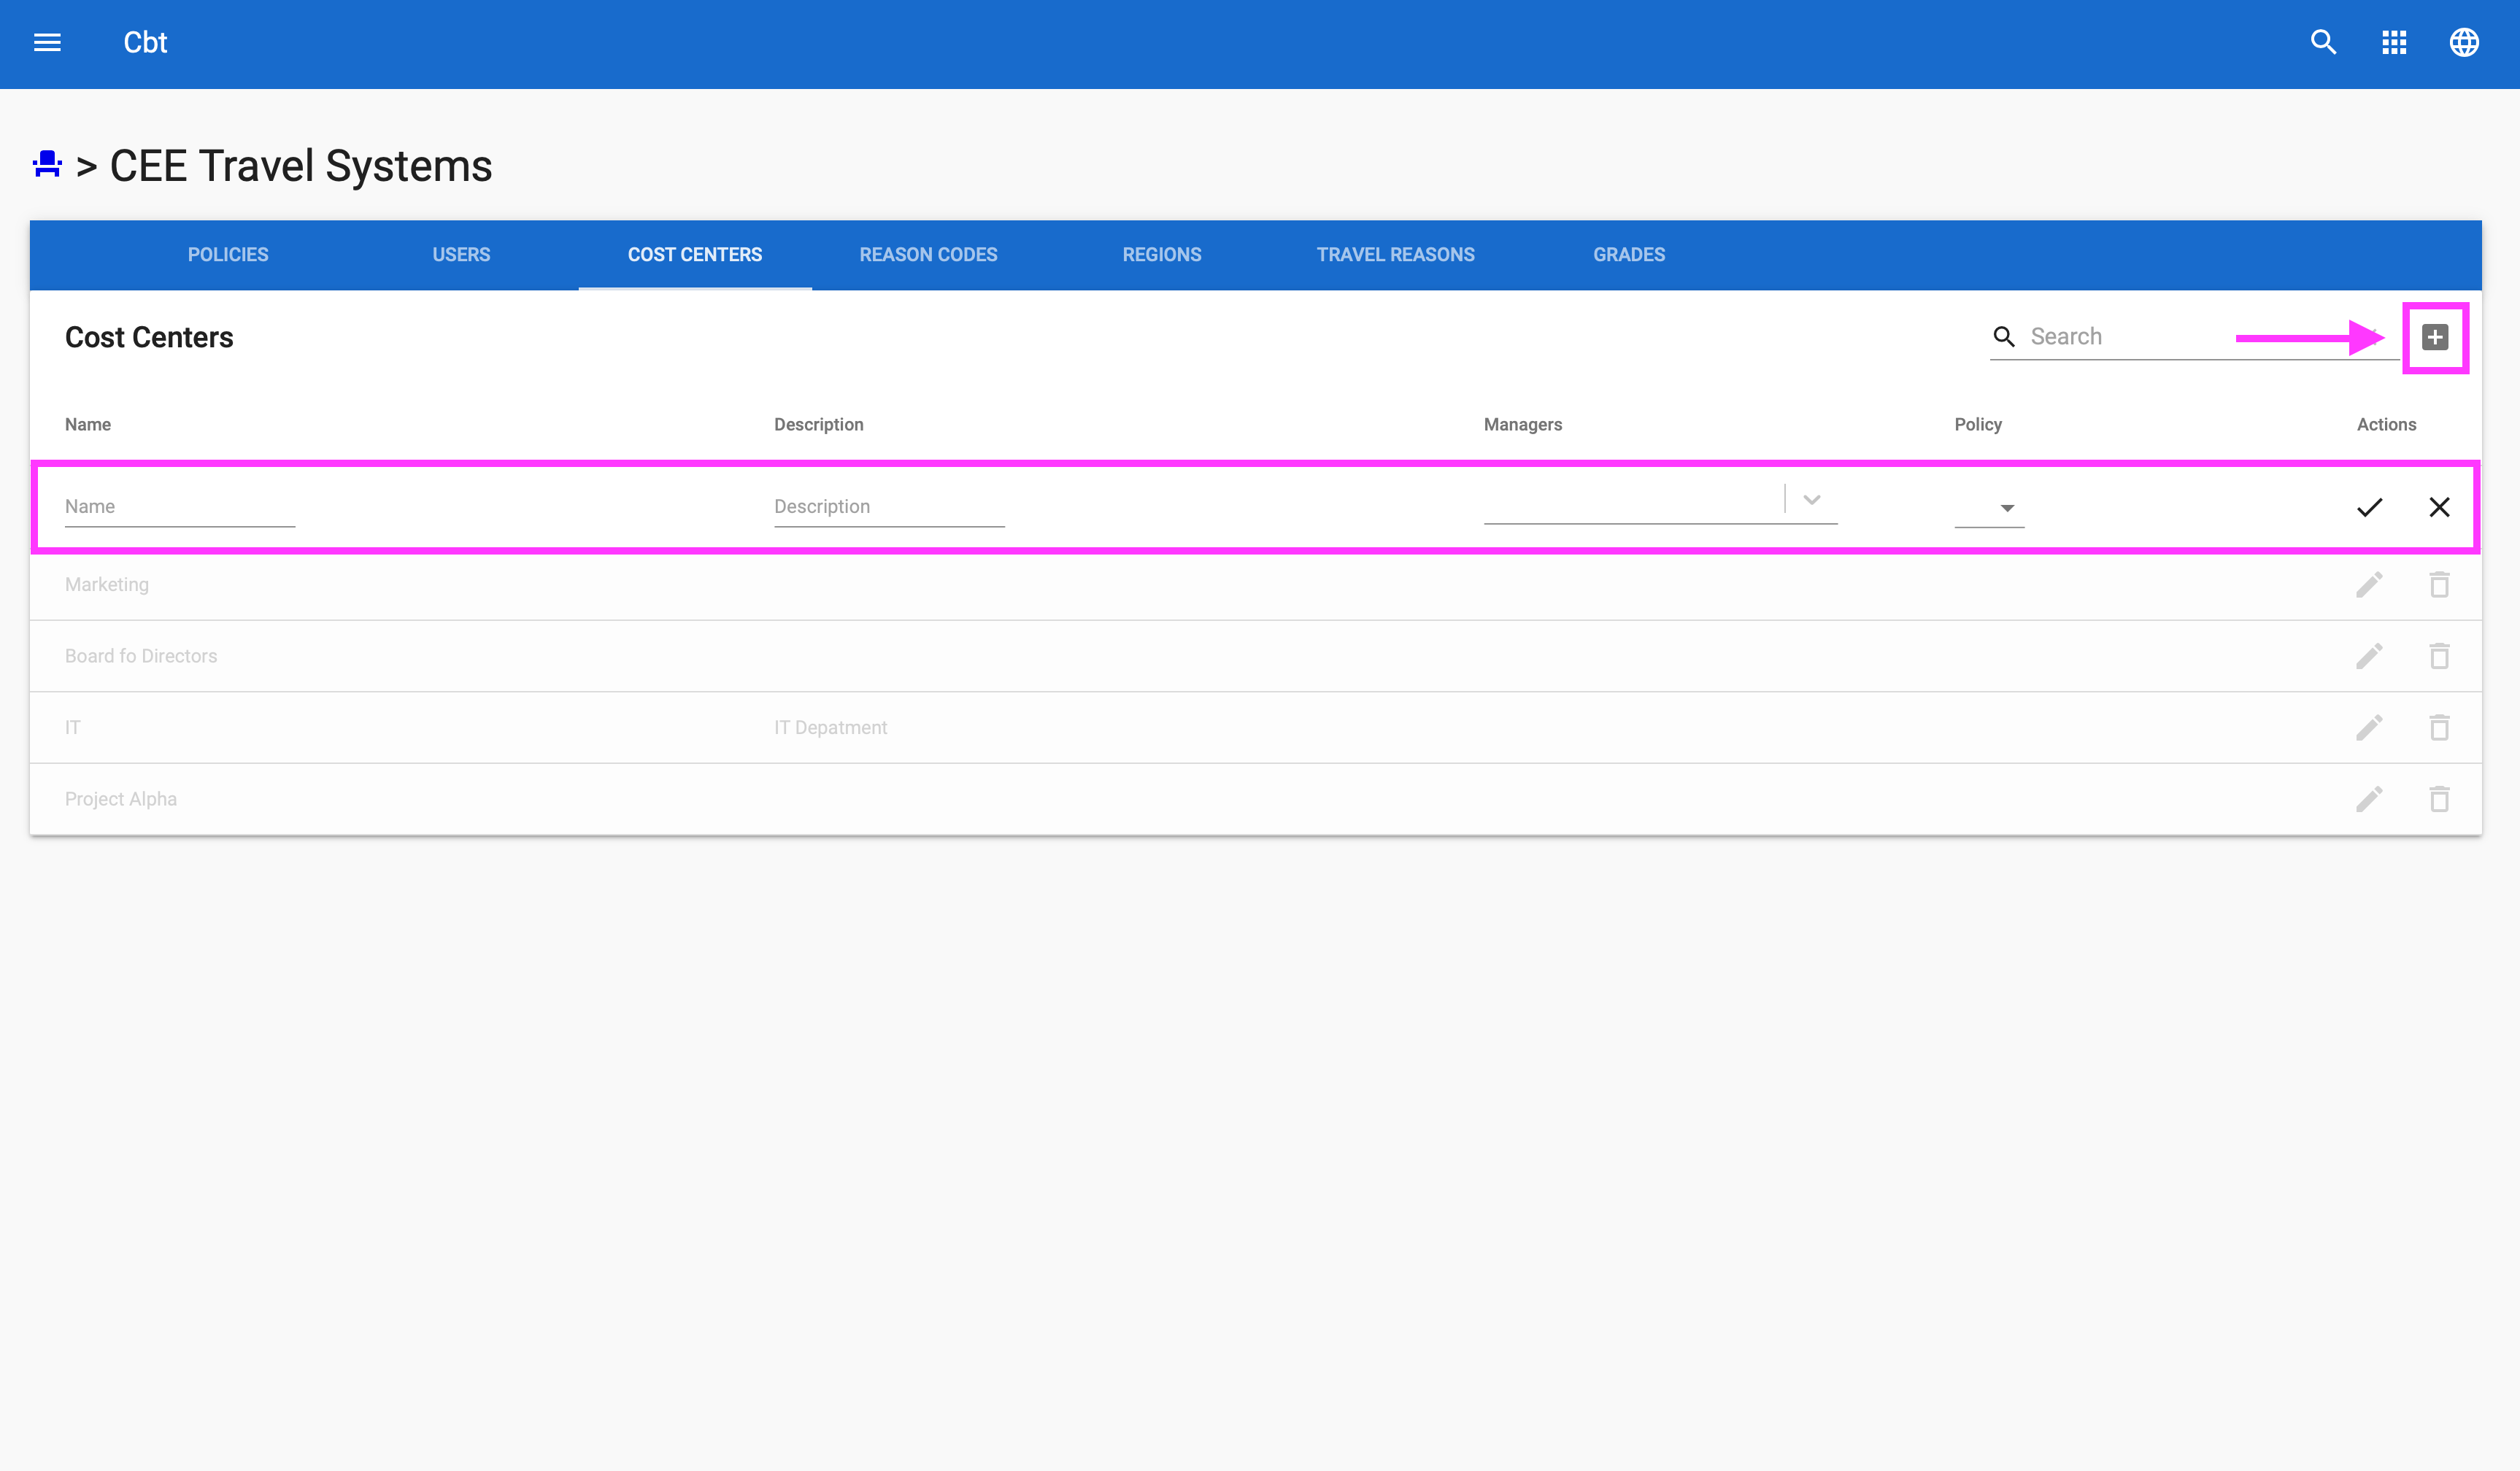Click the Policy column header
The width and height of the screenshot is (2520, 1471).
tap(1978, 425)
